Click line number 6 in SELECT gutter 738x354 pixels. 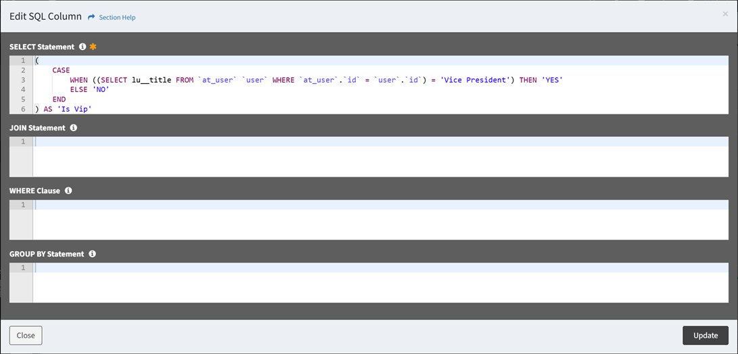tap(23, 109)
